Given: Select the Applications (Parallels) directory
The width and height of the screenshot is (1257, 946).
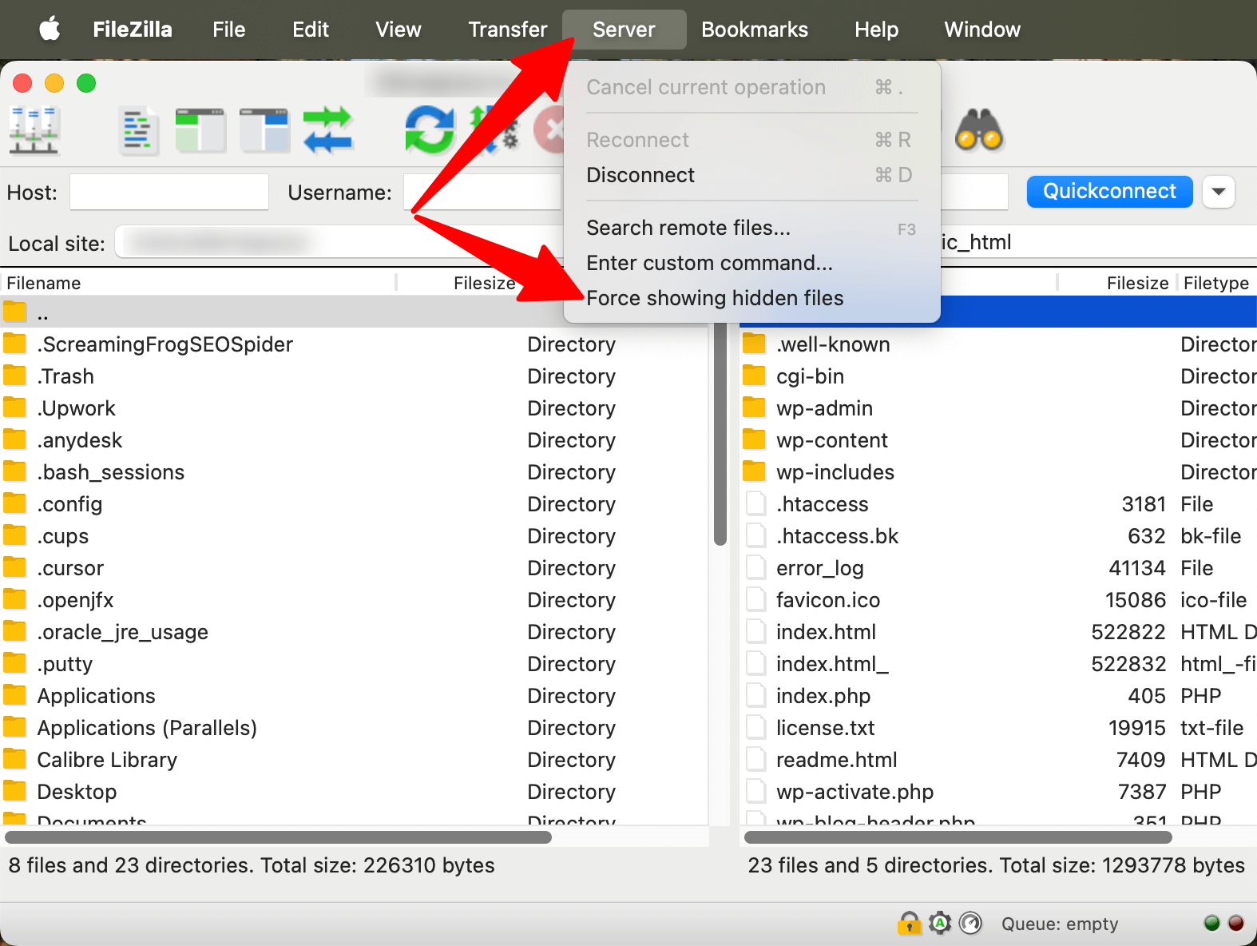Looking at the screenshot, I should pos(354,727).
